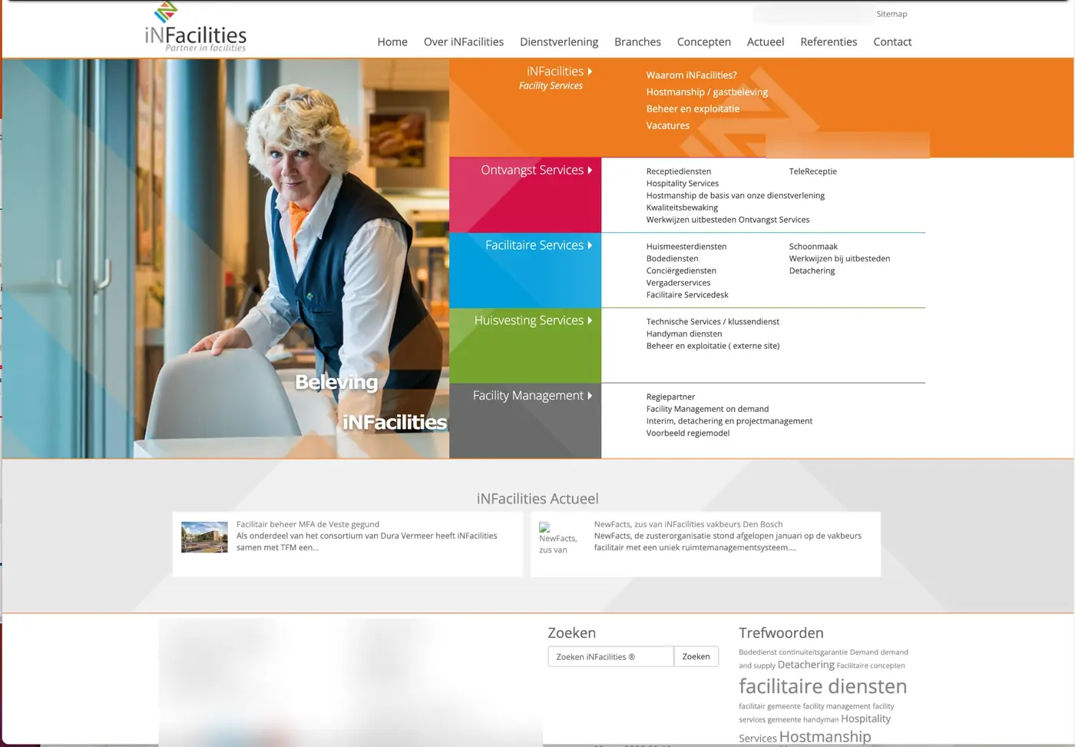Image resolution: width=1075 pixels, height=747 pixels.
Task: Click the hero photo of the hostess
Action: 226,258
